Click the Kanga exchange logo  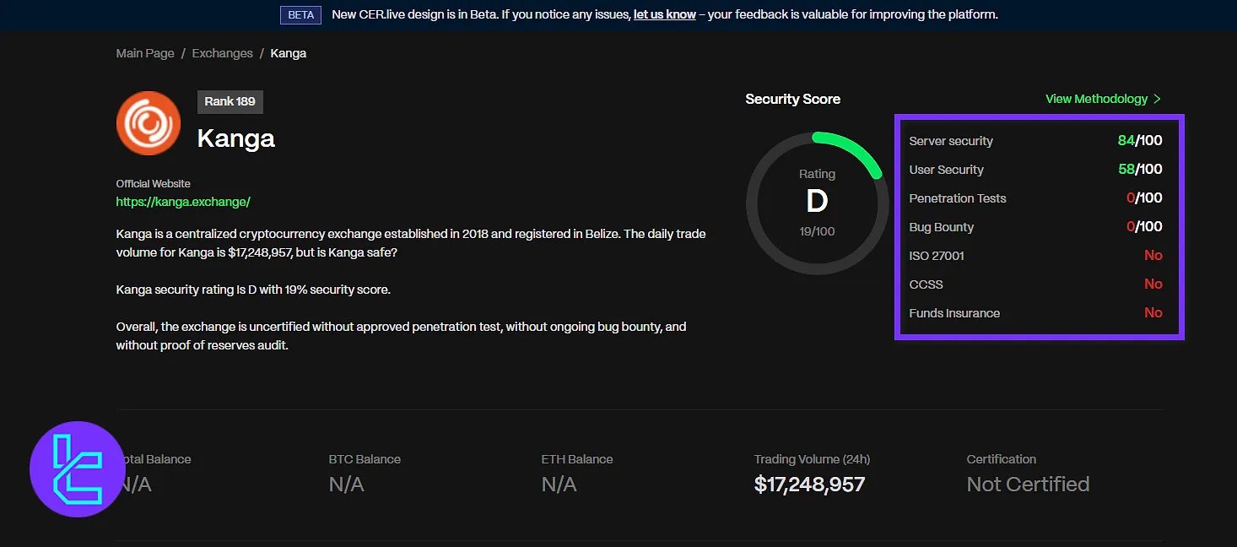pos(149,123)
